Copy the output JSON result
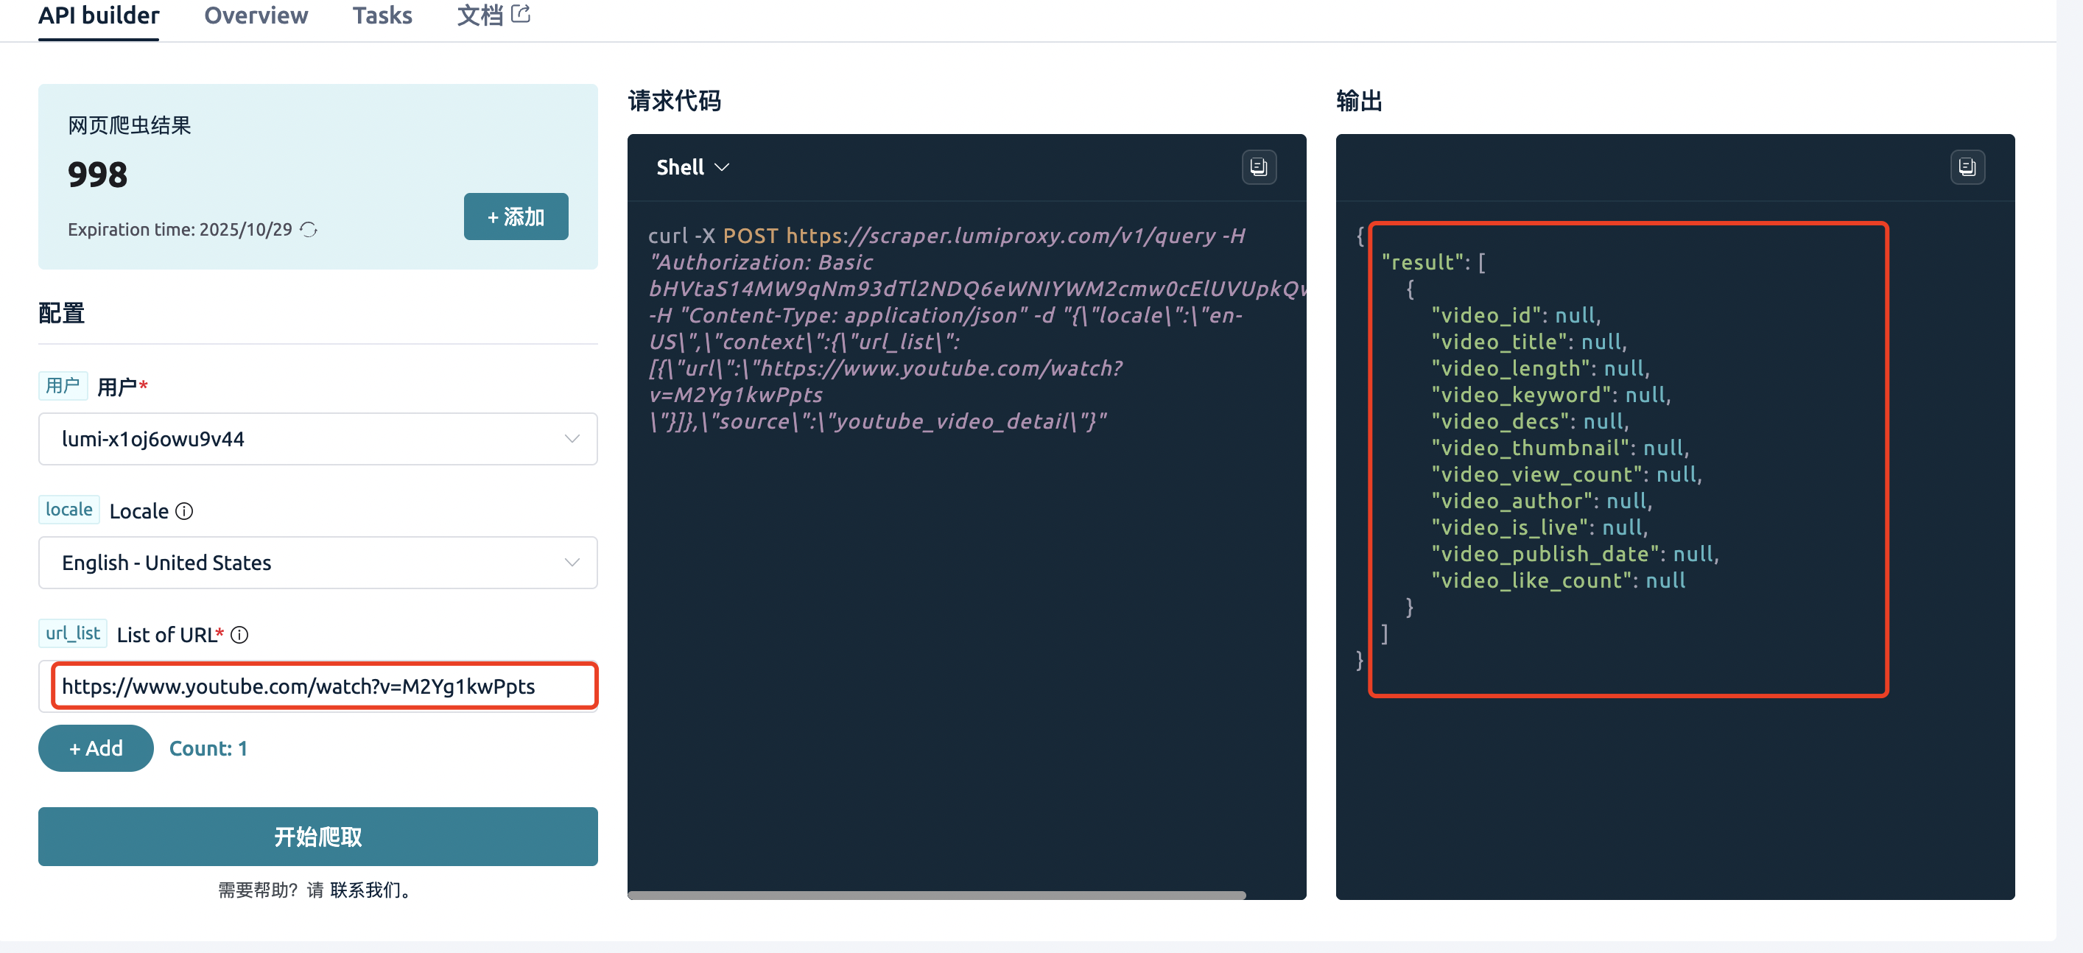 1967,167
